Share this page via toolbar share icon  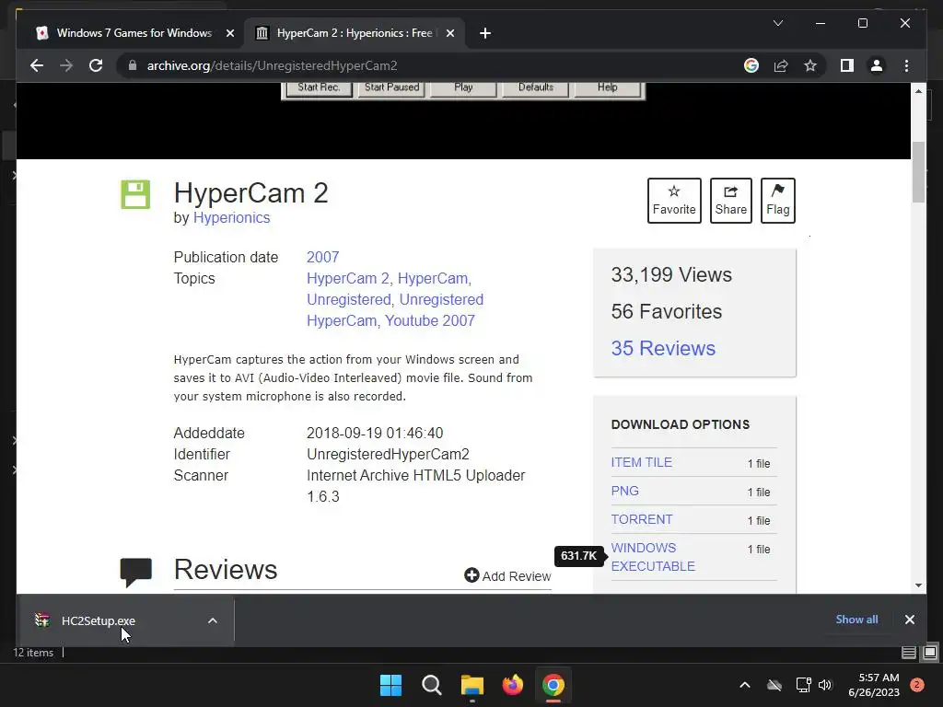(781, 65)
